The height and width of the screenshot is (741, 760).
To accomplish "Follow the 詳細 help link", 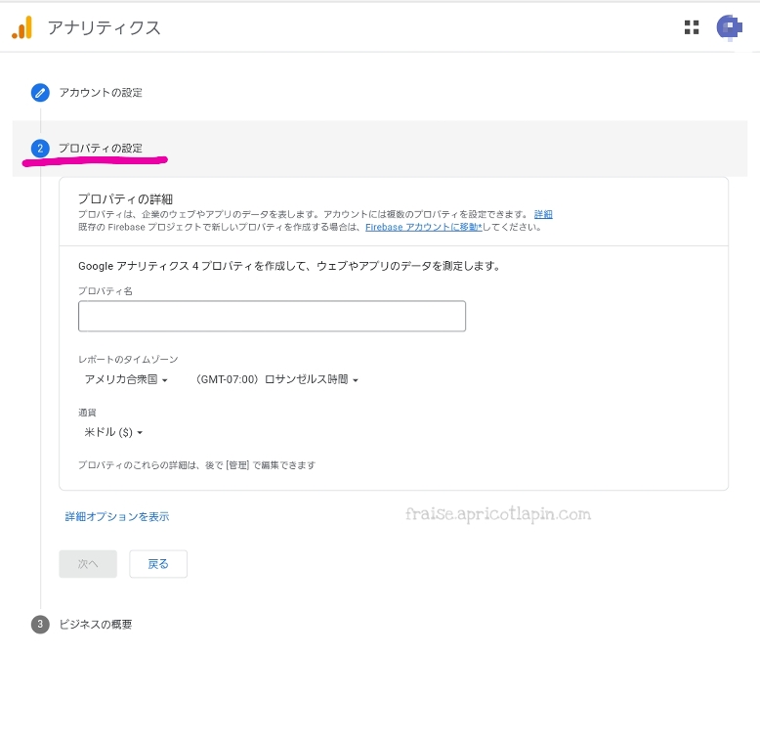I will (543, 214).
